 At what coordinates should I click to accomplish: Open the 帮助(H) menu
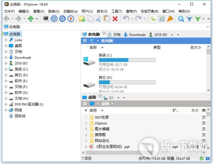pyautogui.click(x=184, y=11)
